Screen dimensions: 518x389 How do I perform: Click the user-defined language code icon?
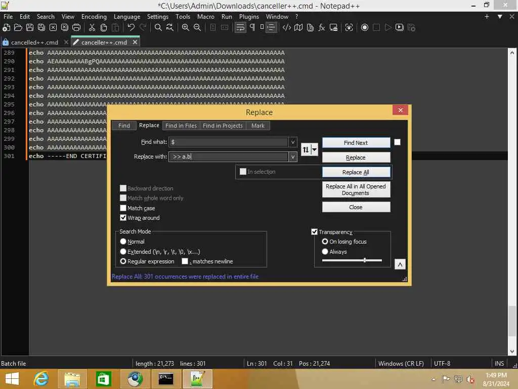coord(286,27)
